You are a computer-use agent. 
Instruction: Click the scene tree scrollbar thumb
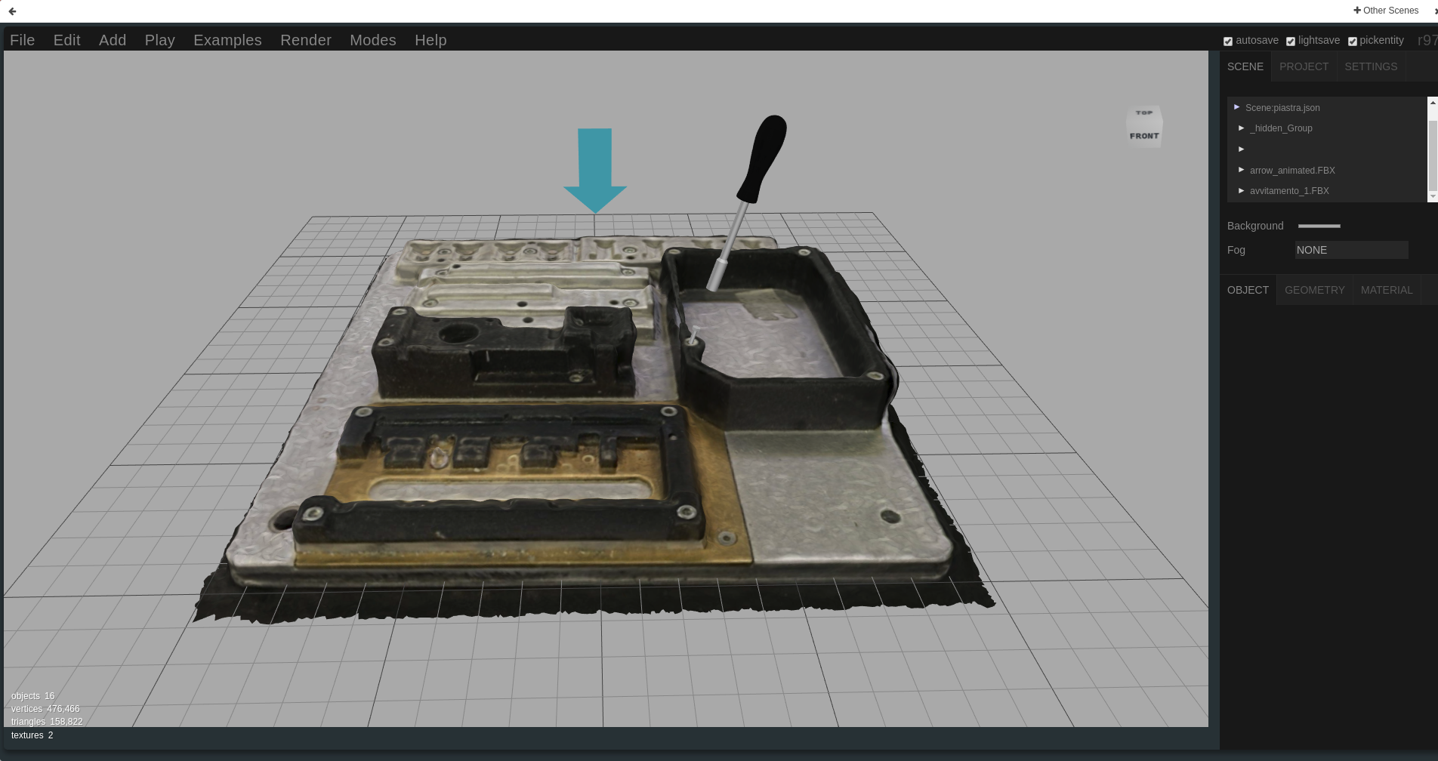click(1433, 155)
